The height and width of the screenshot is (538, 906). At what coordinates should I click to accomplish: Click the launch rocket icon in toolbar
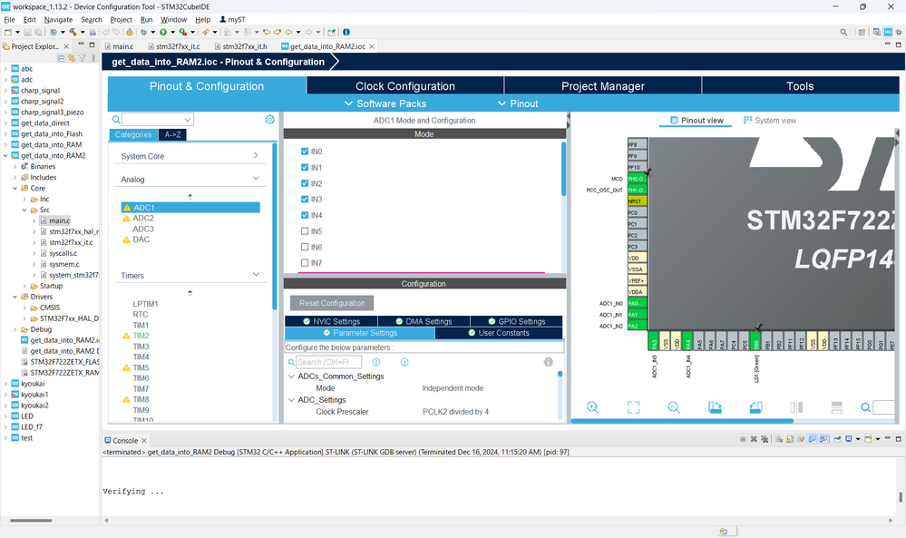coord(205,33)
